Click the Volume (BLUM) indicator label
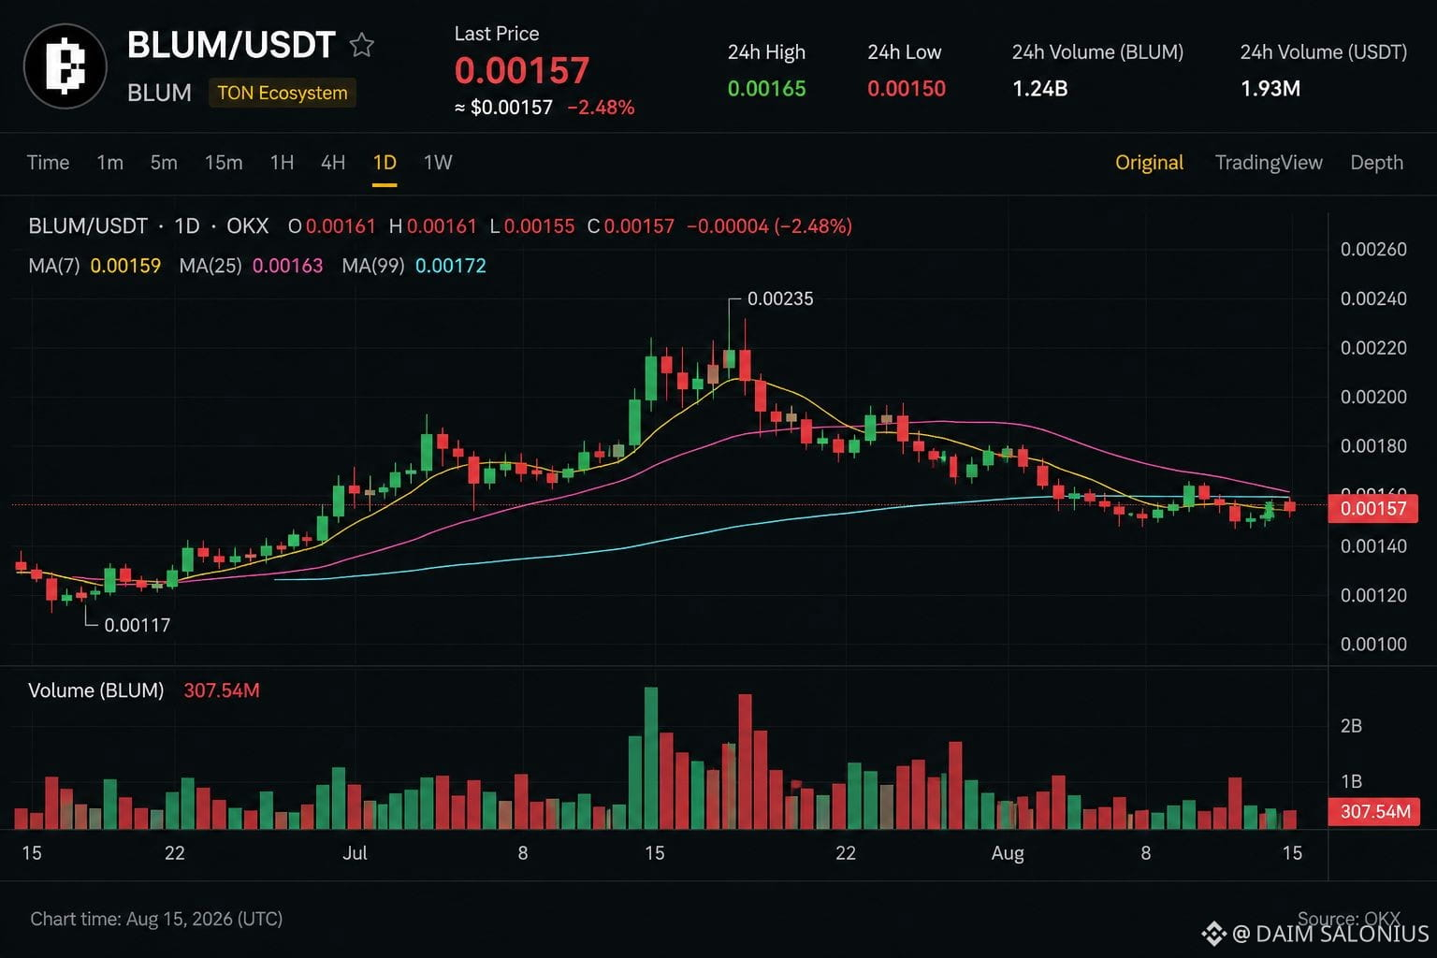 (96, 690)
